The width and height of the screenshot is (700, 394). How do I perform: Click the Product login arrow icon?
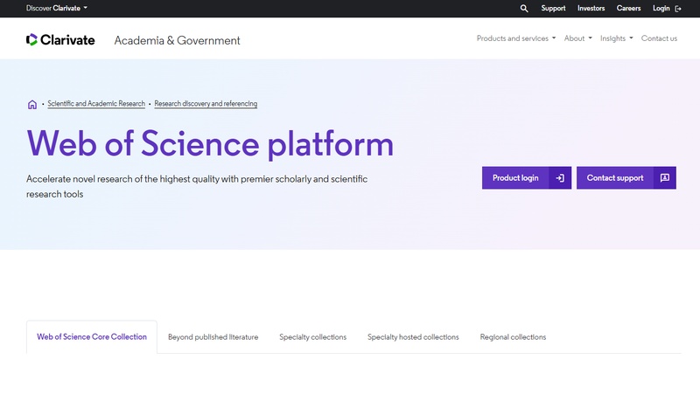(560, 178)
